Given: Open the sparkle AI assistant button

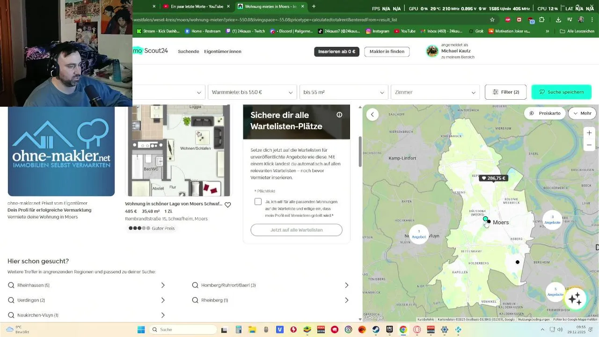Looking at the screenshot, I should [x=575, y=298].
